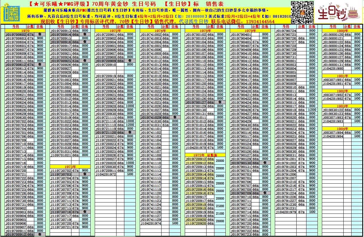Click serial number J119730716
364x237 pixels.
61,212
